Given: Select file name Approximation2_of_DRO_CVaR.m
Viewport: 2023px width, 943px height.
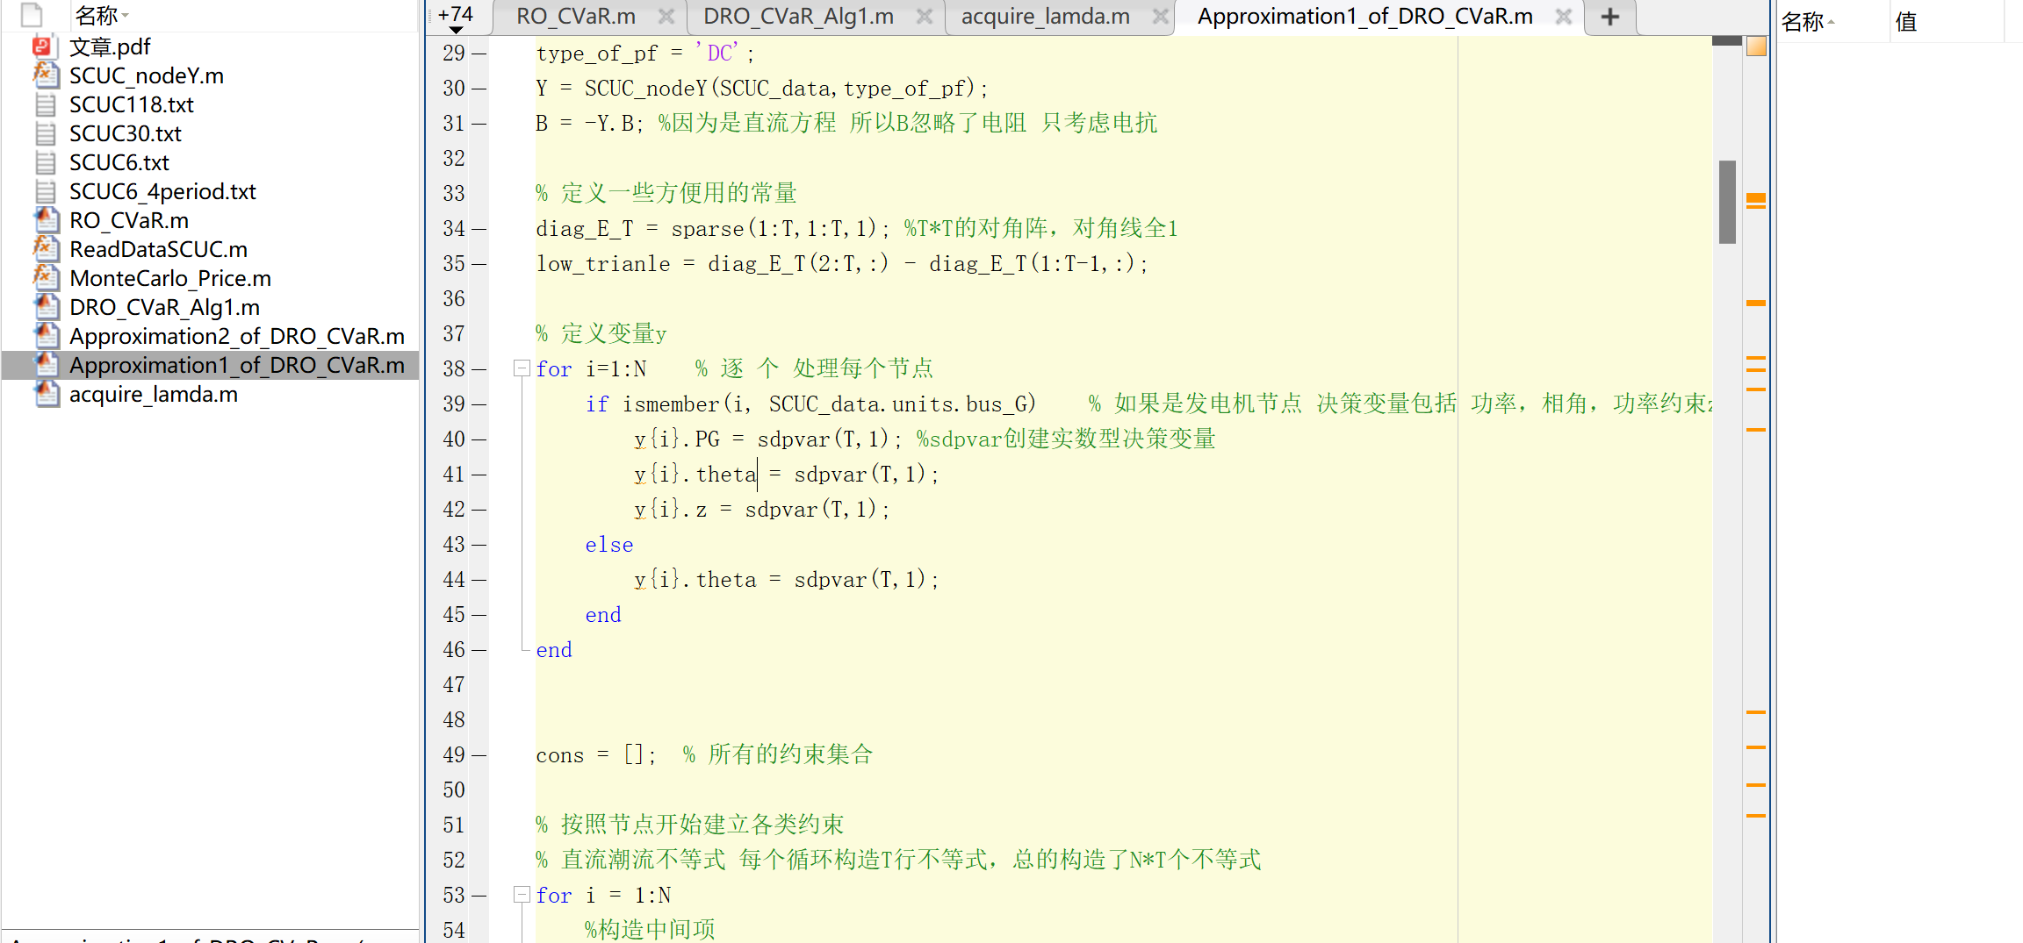Looking at the screenshot, I should pyautogui.click(x=237, y=336).
